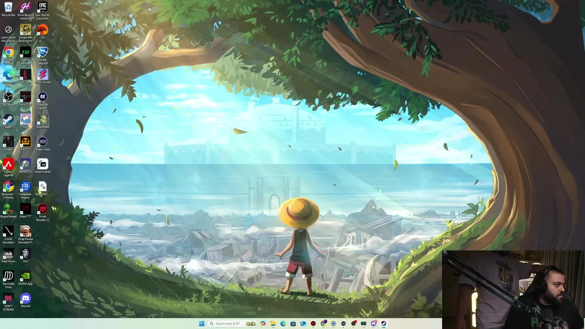Open Microsoft Edge desktop shortcut
The width and height of the screenshot is (585, 329).
8,78
